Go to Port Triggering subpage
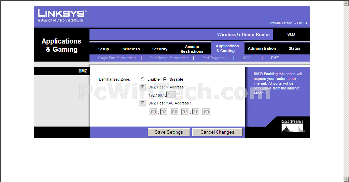The width and height of the screenshot is (349, 182). point(214,58)
